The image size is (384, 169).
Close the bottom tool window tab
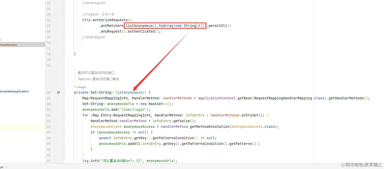click(6, 167)
